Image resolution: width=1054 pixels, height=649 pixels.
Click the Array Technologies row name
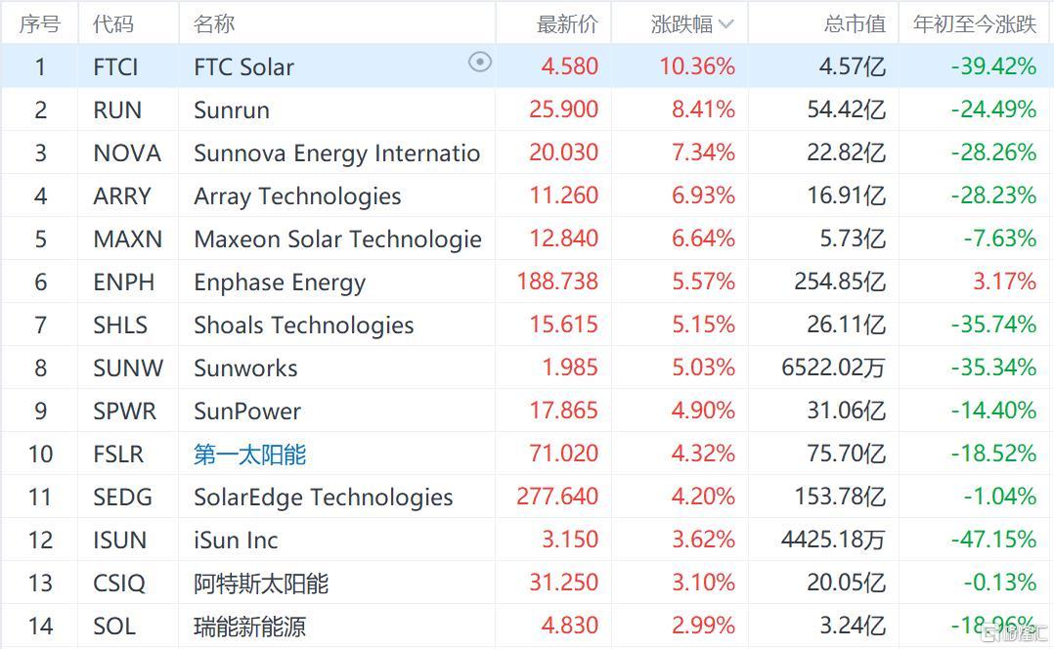pyautogui.click(x=297, y=196)
